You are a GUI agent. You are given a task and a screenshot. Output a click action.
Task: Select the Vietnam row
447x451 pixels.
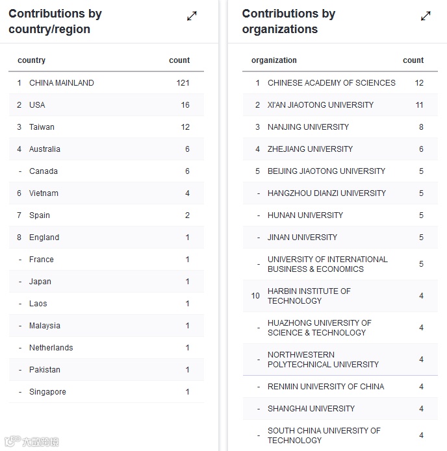click(44, 193)
